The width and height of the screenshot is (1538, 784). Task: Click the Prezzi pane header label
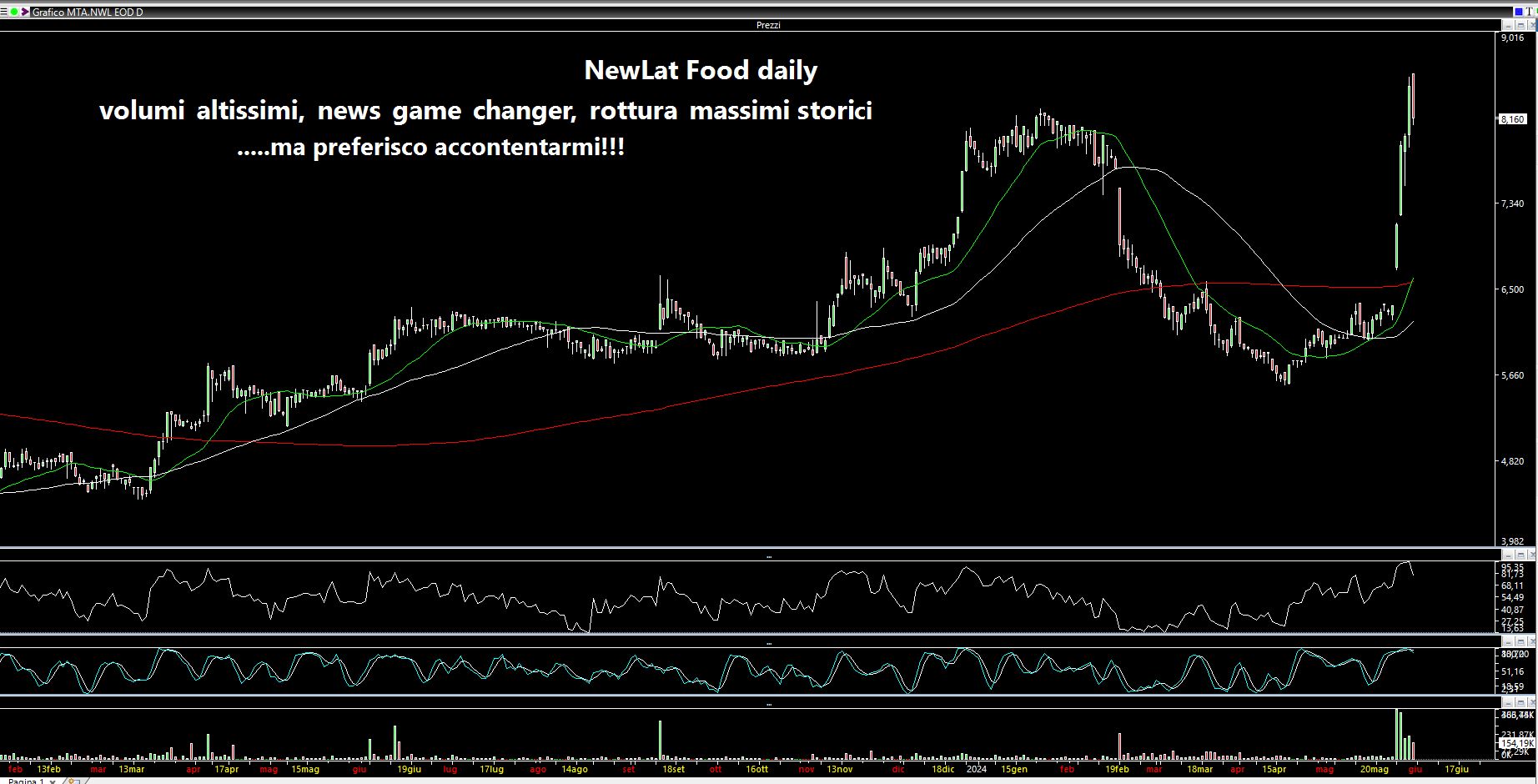(x=768, y=25)
